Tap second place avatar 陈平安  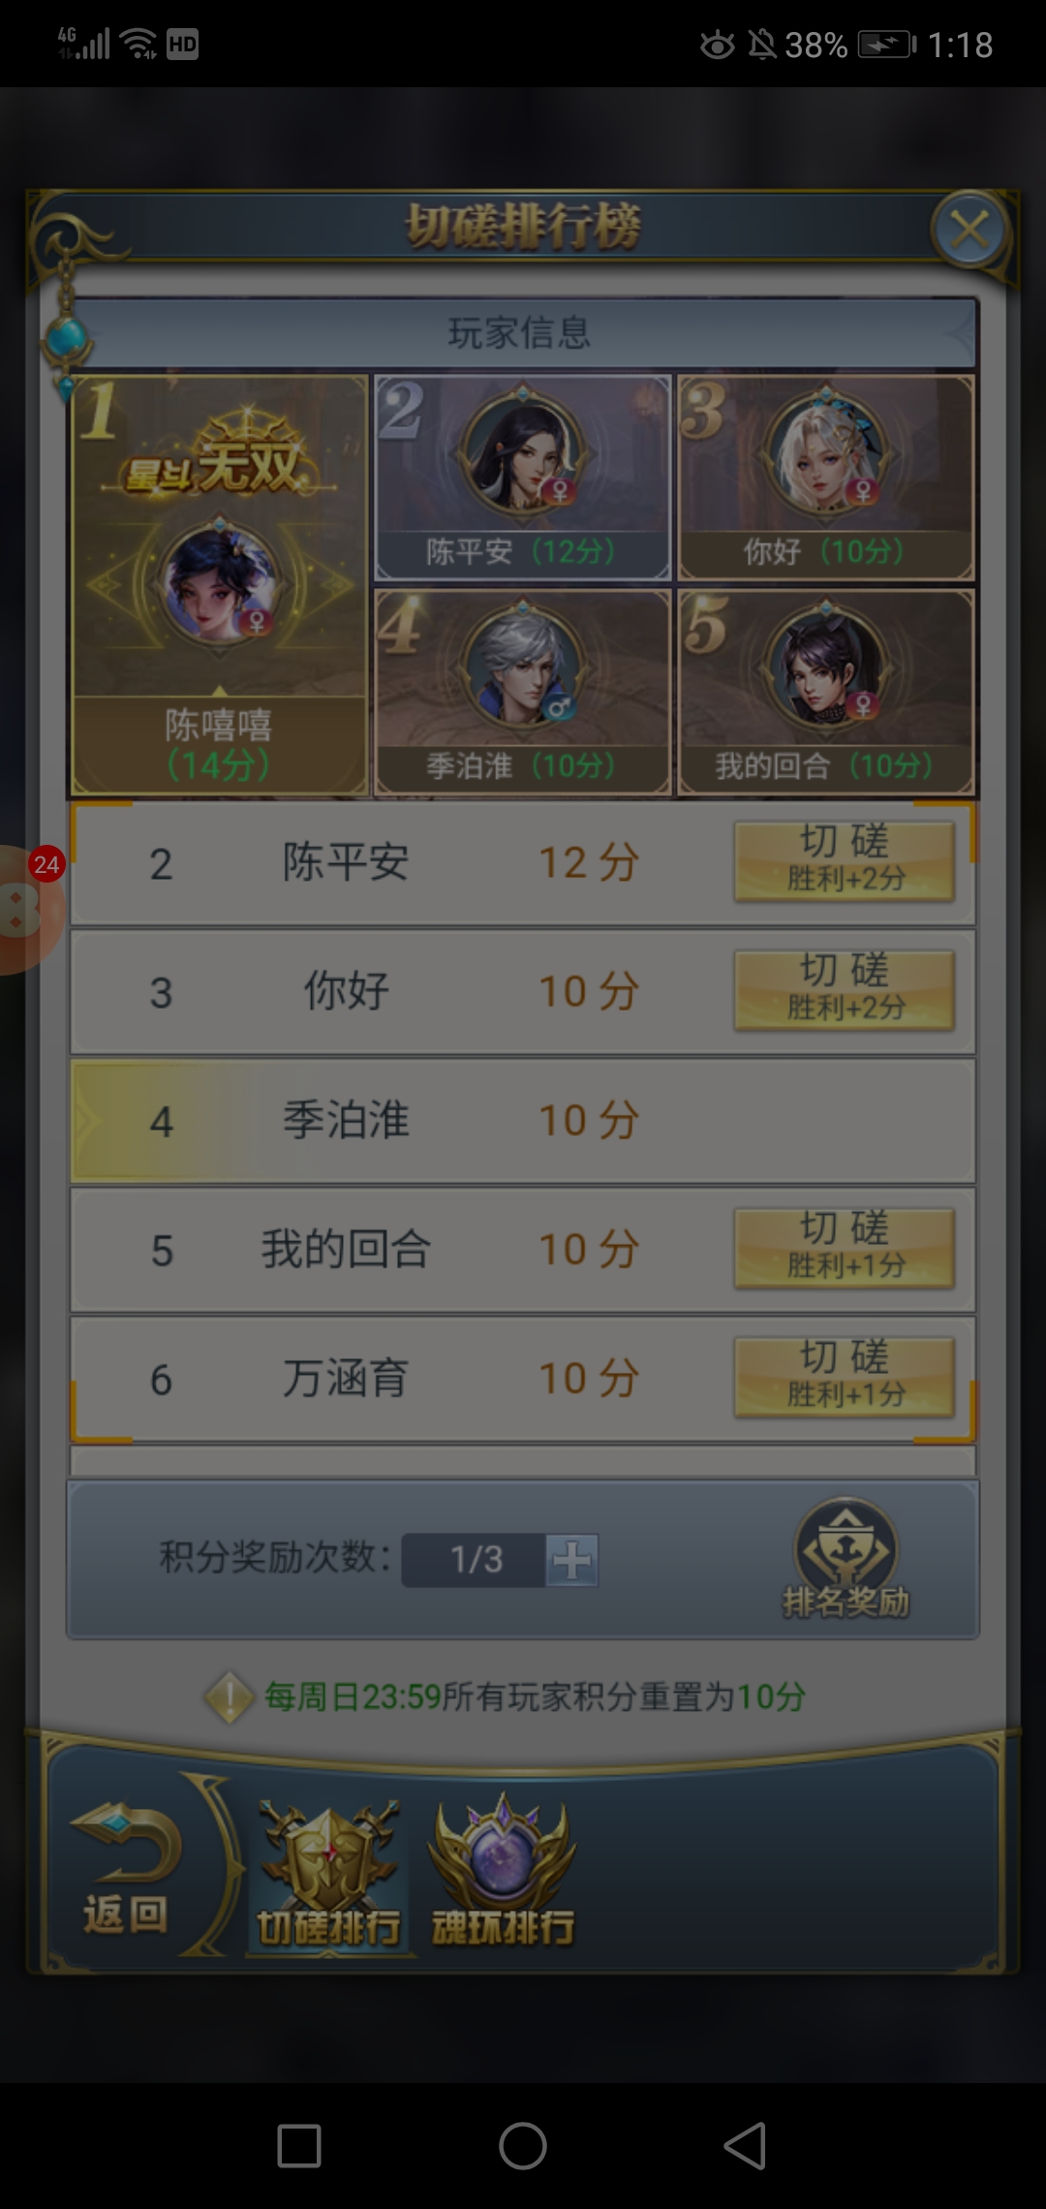523,453
